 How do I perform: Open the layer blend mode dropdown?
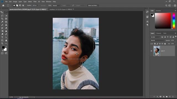tap(157, 40)
